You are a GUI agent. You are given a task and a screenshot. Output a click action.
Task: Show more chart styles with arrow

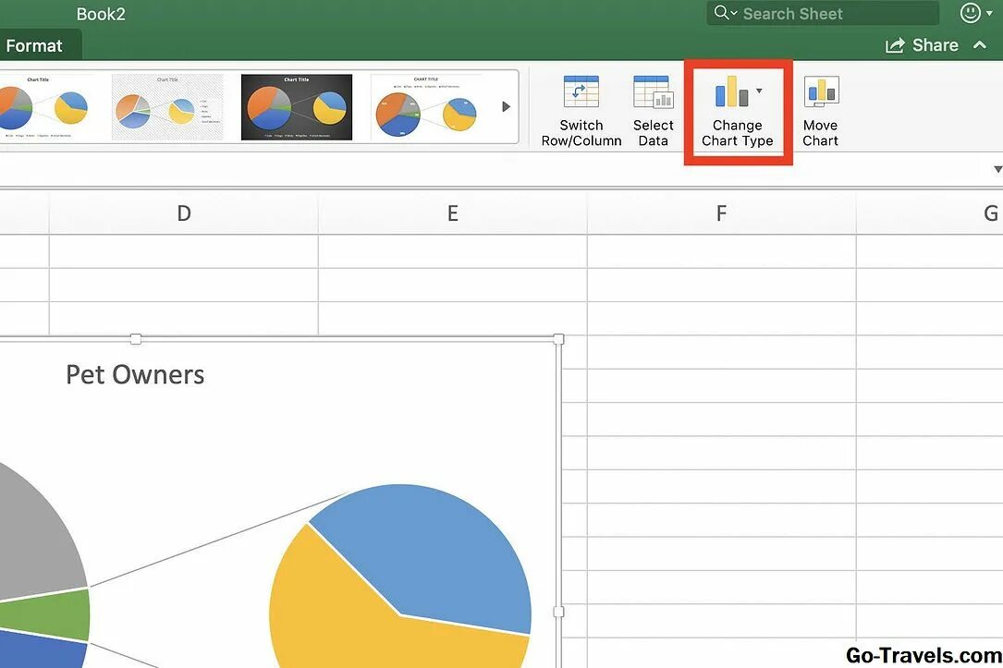pos(506,107)
